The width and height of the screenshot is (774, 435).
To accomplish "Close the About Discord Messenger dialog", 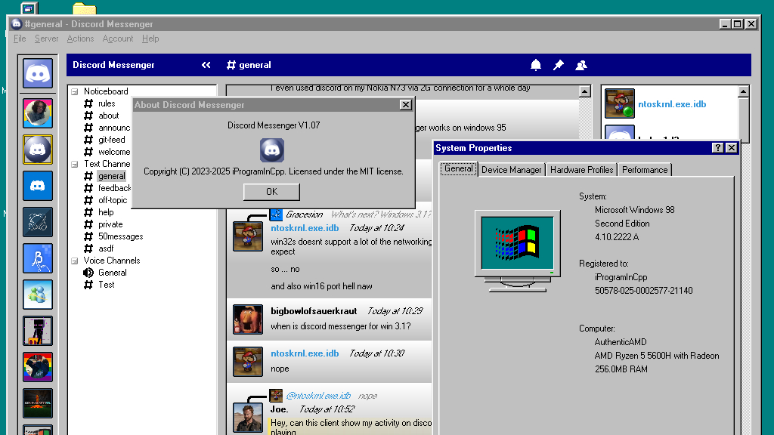I will (x=405, y=104).
